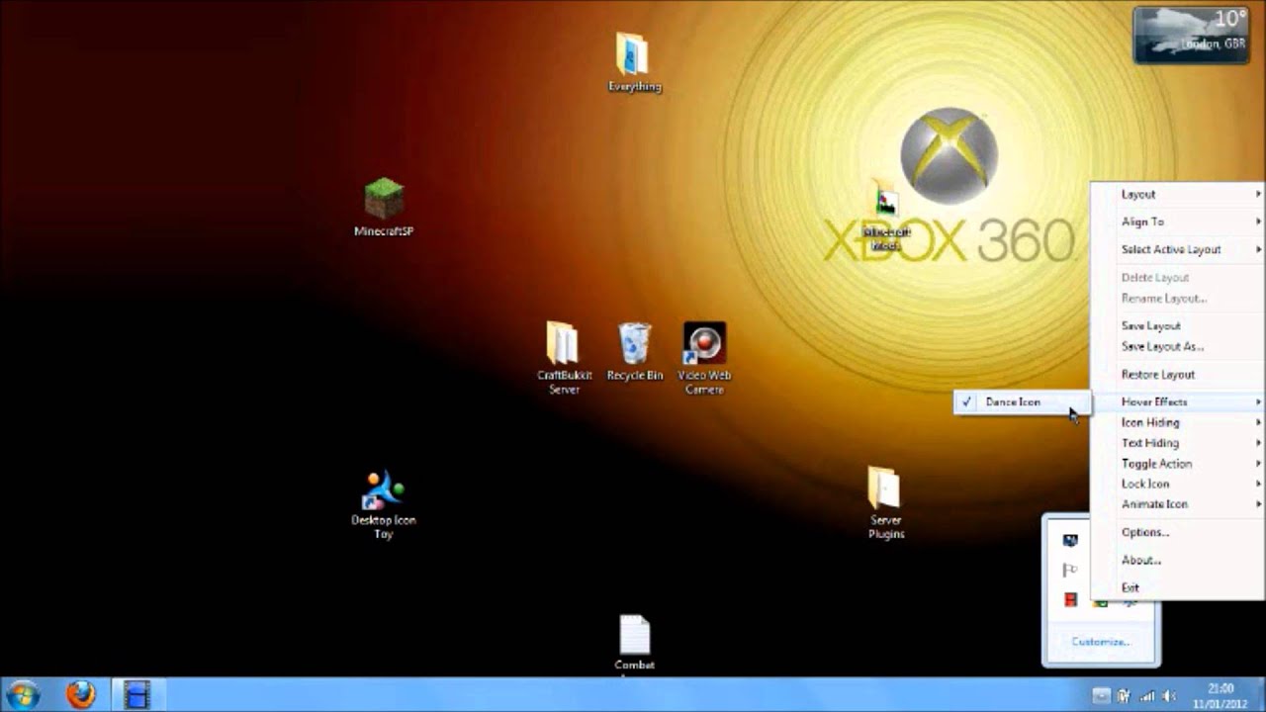Uncheck the Dance Icon hover effect
Viewport: 1266px width, 712px height.
1022,401
